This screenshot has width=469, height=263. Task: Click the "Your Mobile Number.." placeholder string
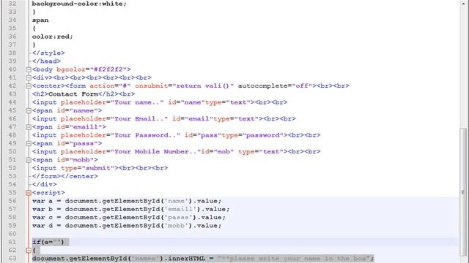point(156,151)
